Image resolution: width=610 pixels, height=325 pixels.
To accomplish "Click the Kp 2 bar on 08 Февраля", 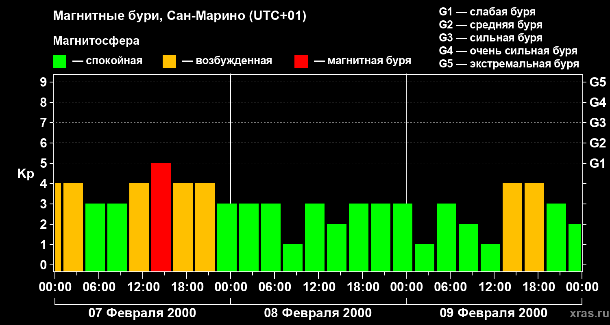I will [337, 247].
